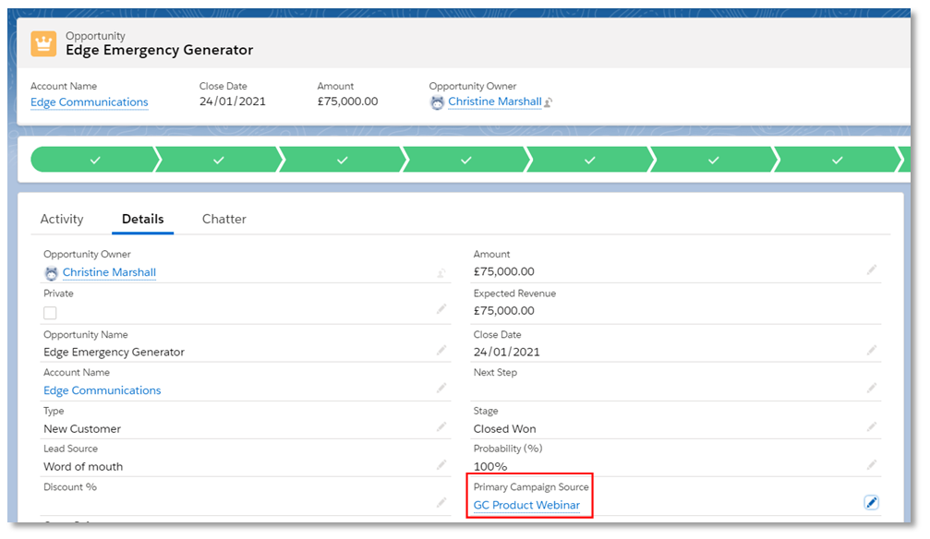Select the fourth completed stage in path

click(x=466, y=160)
